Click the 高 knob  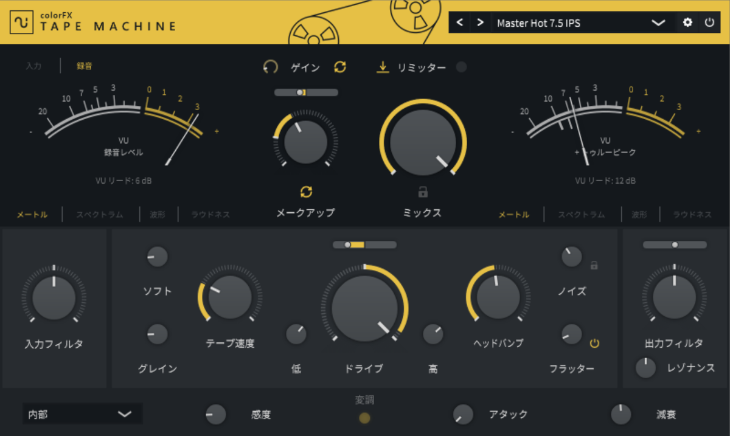click(x=433, y=334)
